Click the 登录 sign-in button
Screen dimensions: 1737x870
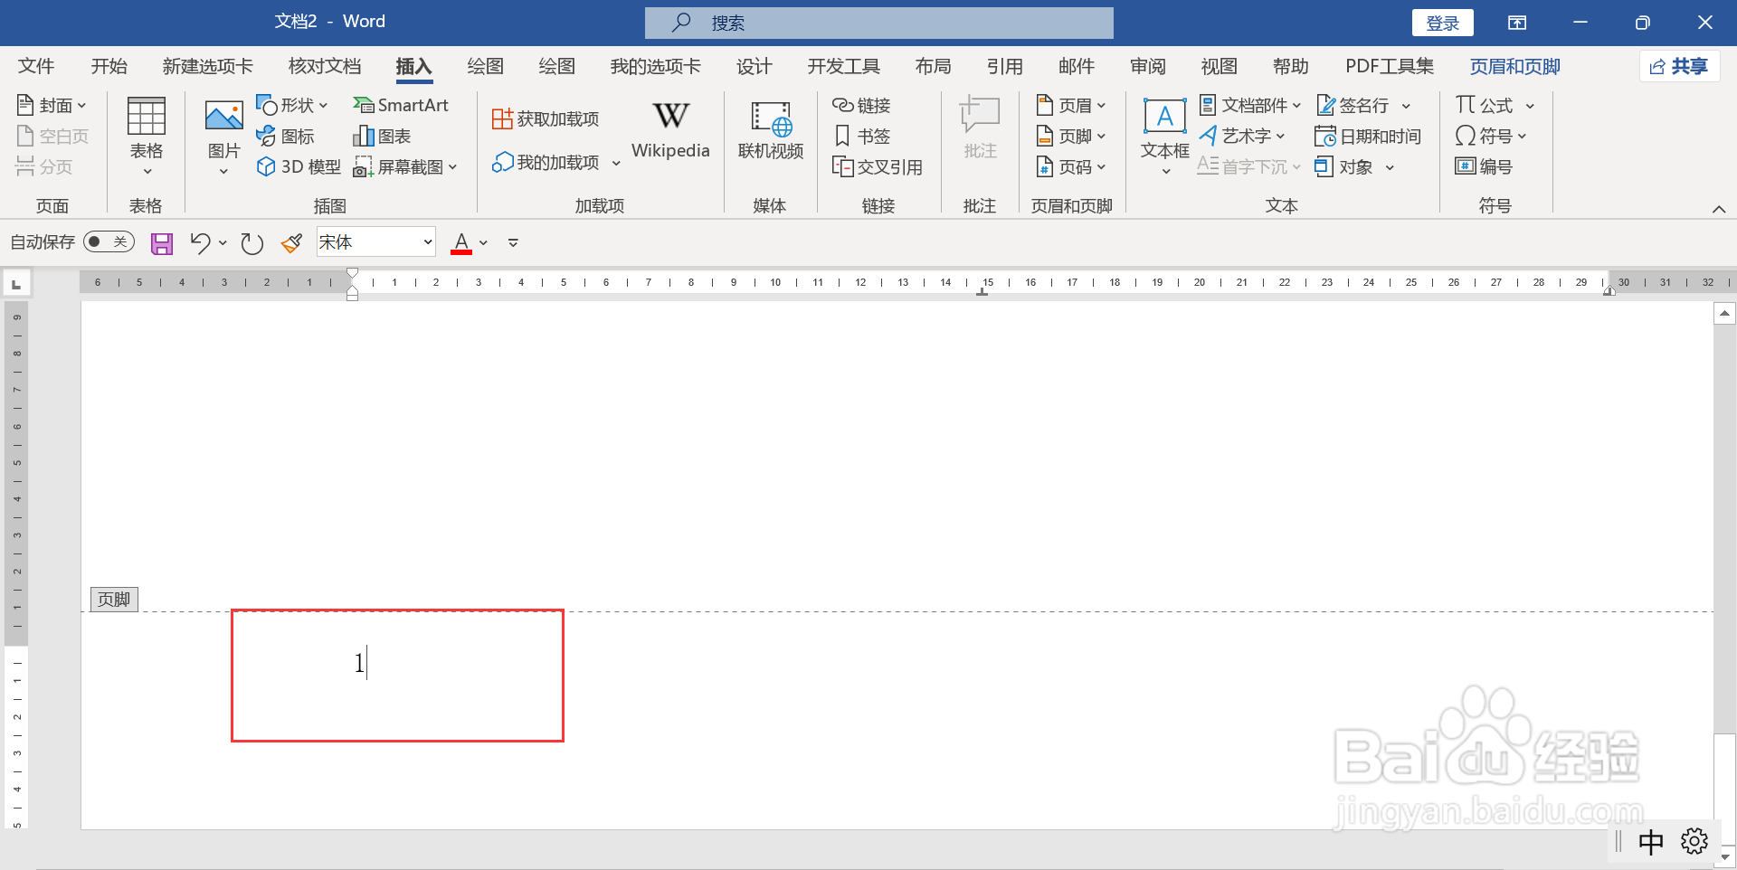click(1443, 23)
